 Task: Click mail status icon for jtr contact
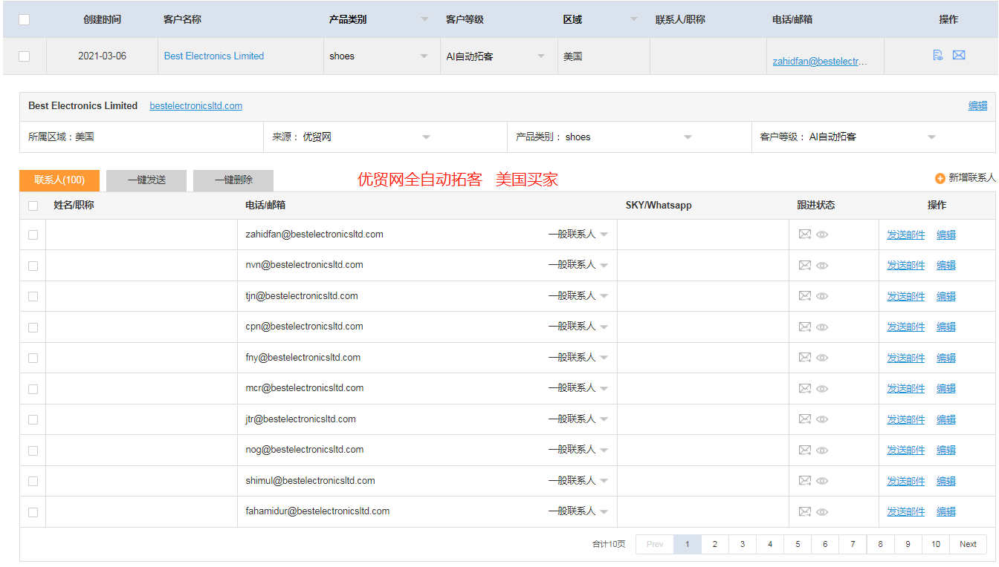point(805,419)
